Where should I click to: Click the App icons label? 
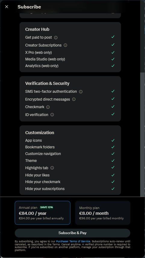click(33, 140)
